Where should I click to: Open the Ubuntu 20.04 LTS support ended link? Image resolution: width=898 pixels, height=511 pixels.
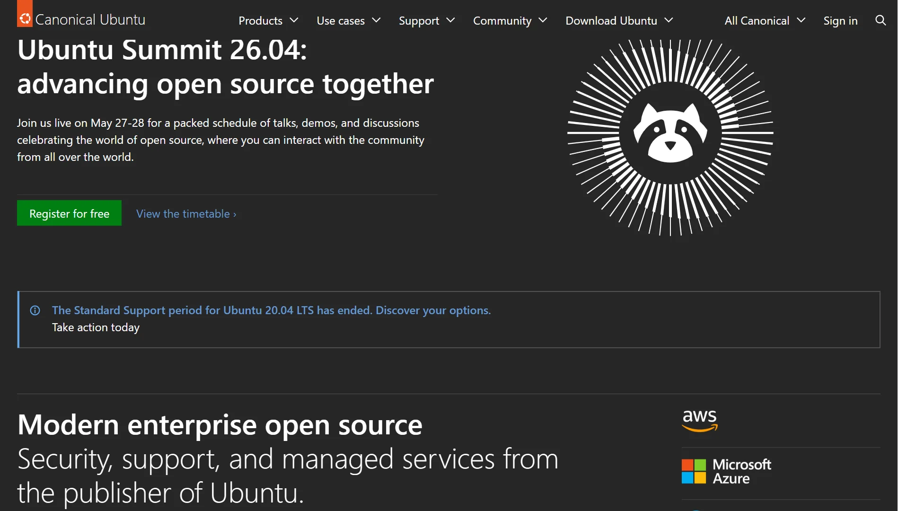click(271, 310)
